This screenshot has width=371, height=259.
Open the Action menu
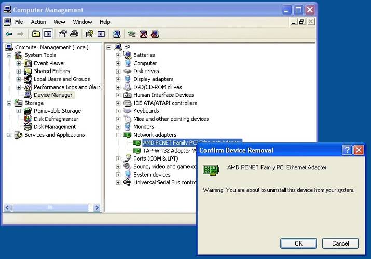pos(38,22)
